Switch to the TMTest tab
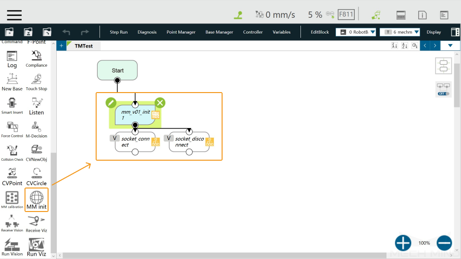 click(84, 46)
